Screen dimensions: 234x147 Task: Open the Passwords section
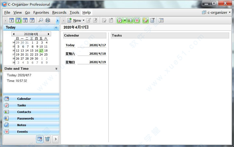coord(31,119)
